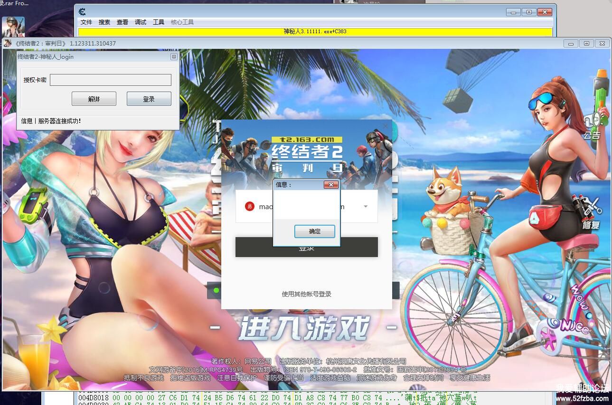The height and width of the screenshot is (405, 612).
Task: Focus the 授权卡密 input field
Action: pyautogui.click(x=111, y=80)
